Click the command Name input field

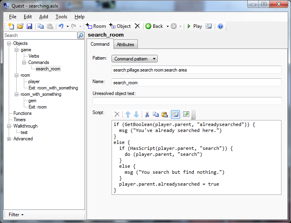click(x=197, y=82)
